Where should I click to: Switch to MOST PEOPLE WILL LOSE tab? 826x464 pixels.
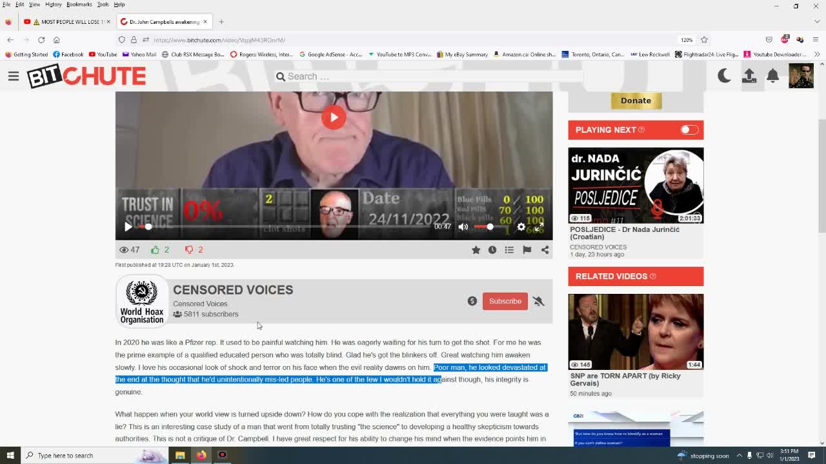click(x=68, y=22)
